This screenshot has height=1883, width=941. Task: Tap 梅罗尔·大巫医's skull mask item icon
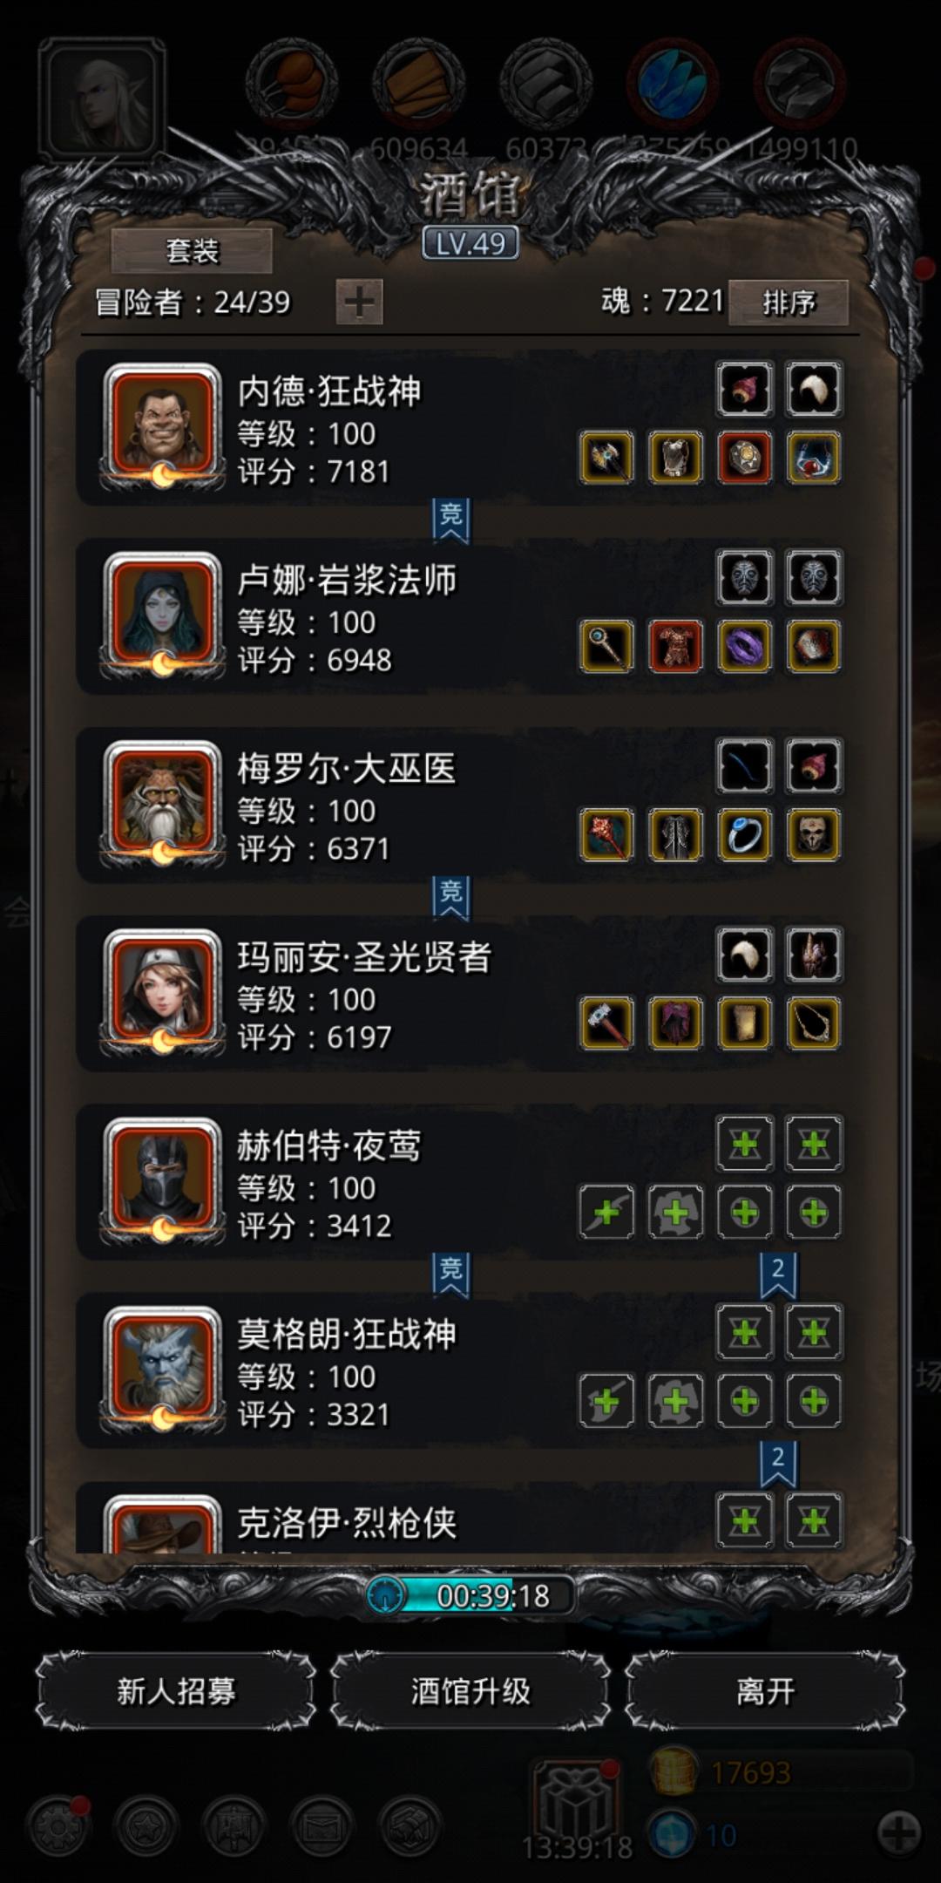(814, 835)
